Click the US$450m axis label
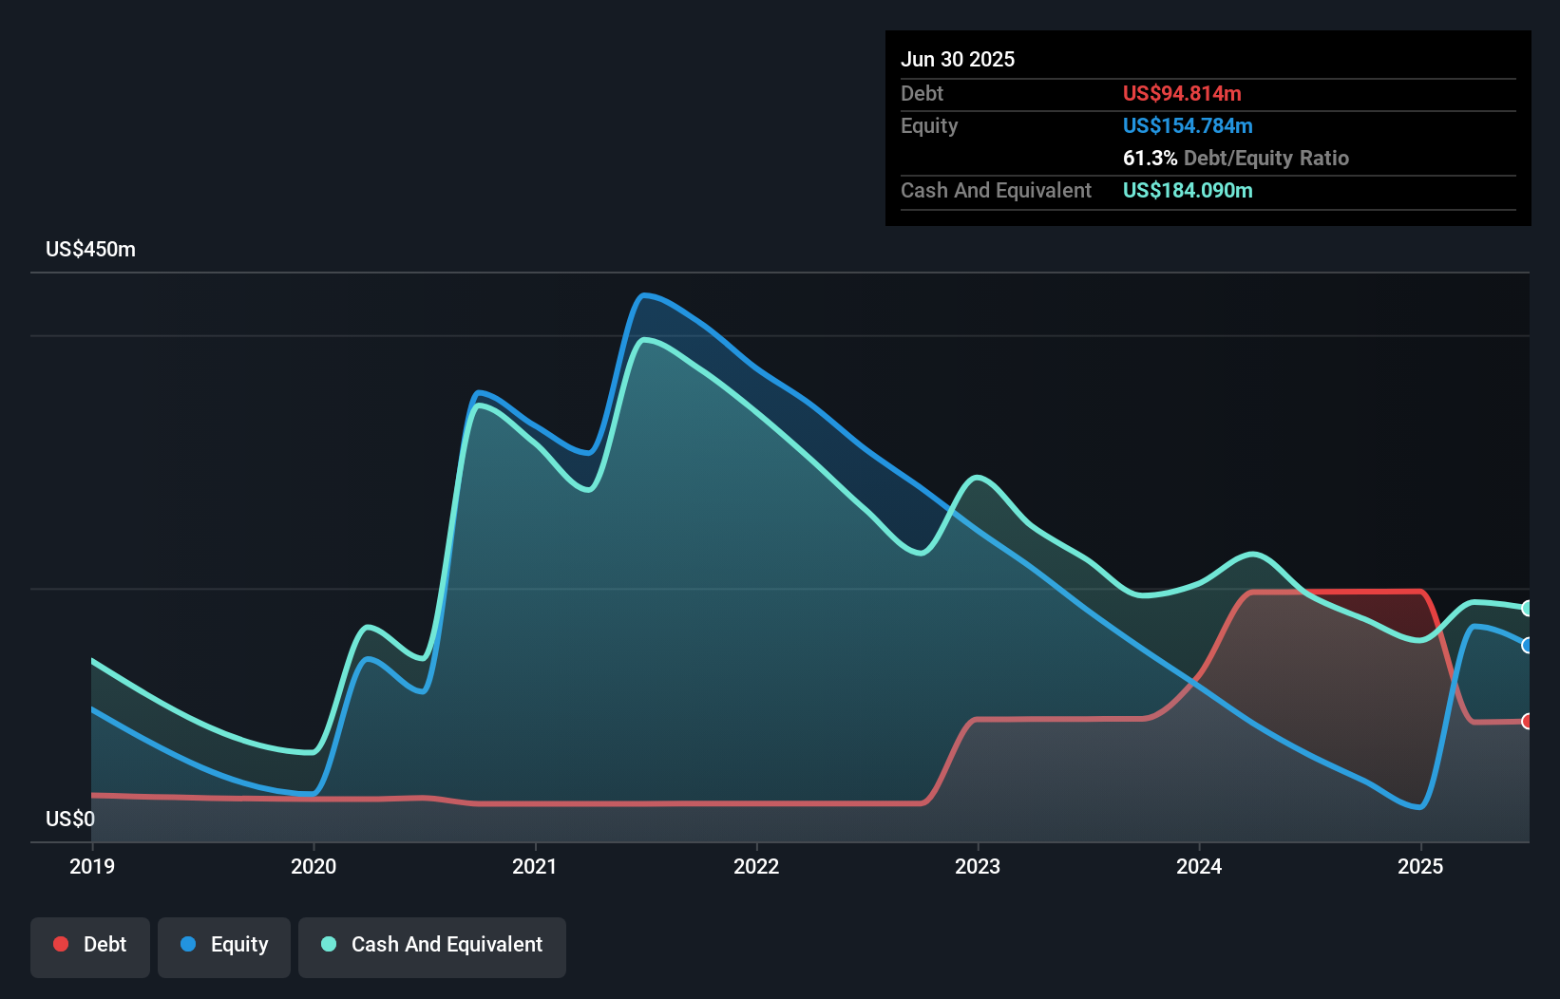Image resolution: width=1560 pixels, height=999 pixels. [x=90, y=250]
